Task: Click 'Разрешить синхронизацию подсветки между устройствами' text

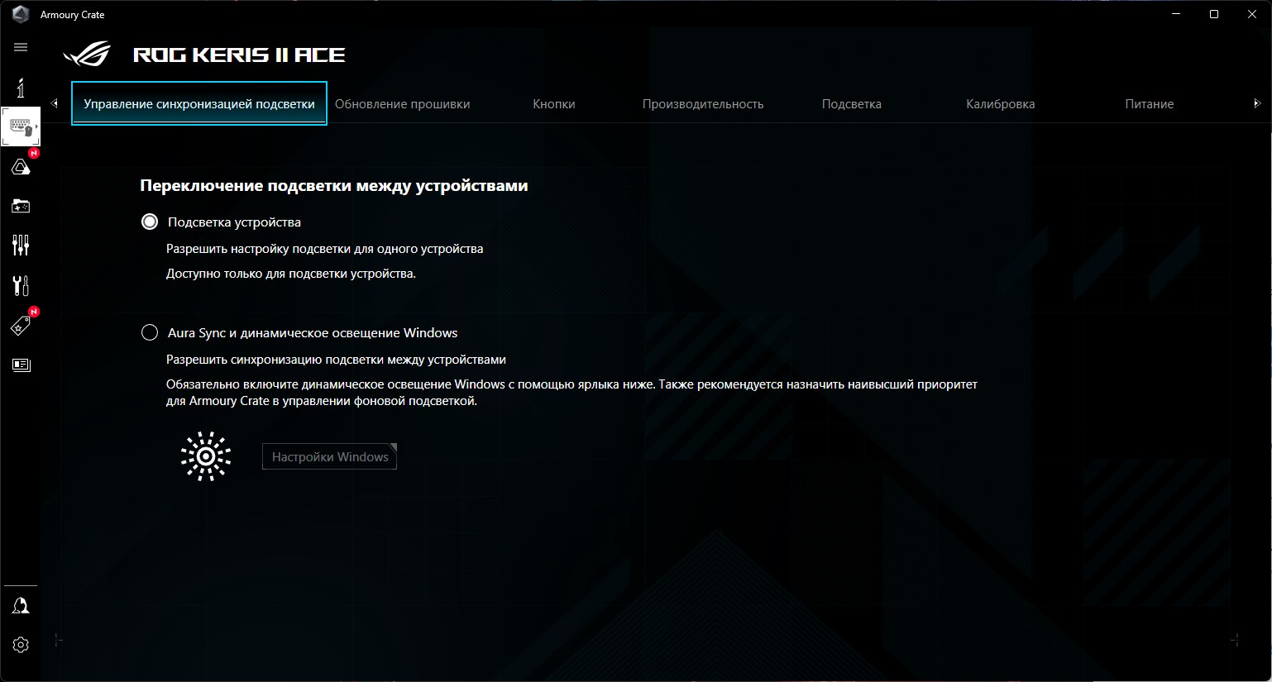Action: pyautogui.click(x=336, y=360)
